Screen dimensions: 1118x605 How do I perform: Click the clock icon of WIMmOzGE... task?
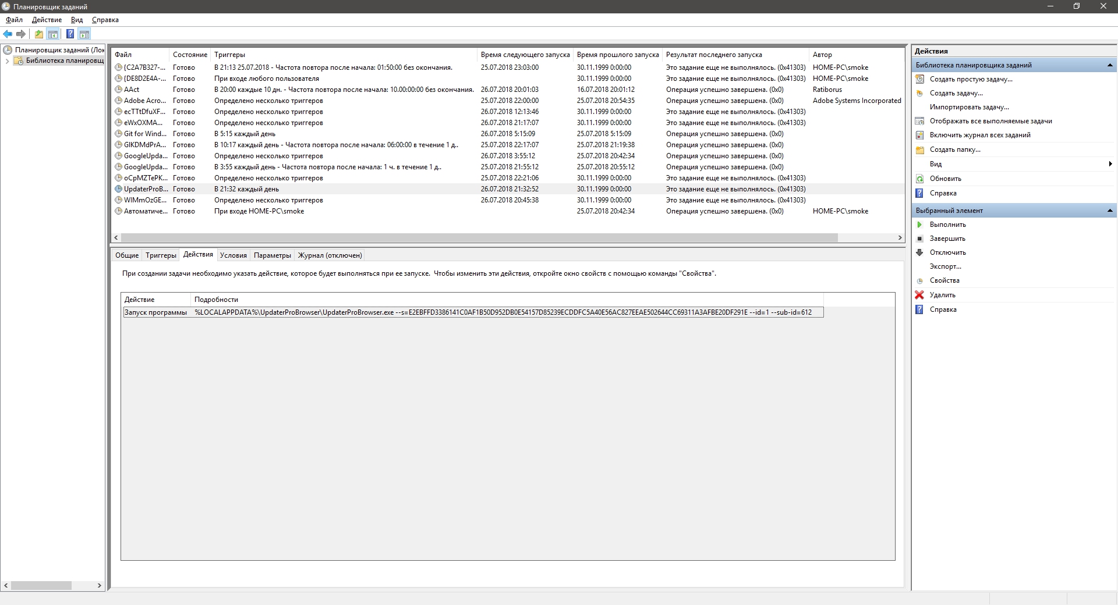tap(119, 200)
